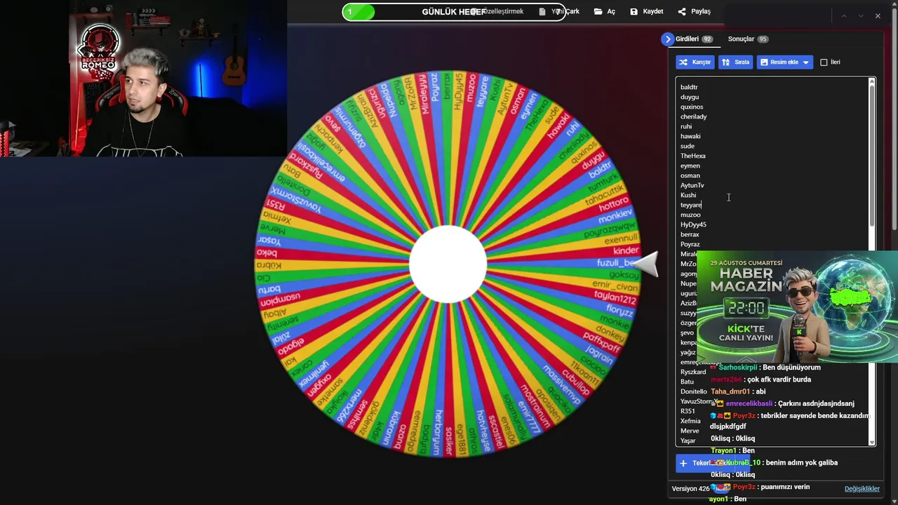Image resolution: width=898 pixels, height=505 pixels.
Task: Click the Kaydet menu label
Action: coord(653,11)
